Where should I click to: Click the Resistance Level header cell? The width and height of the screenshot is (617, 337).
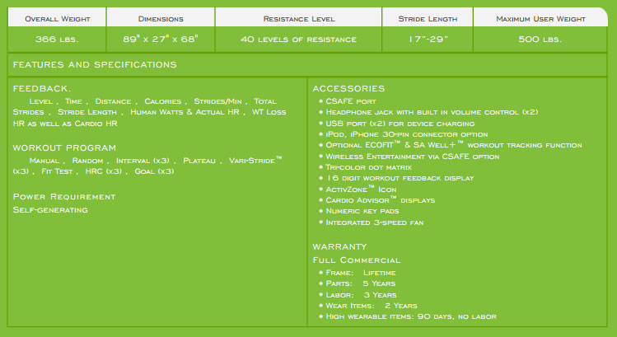pos(299,17)
